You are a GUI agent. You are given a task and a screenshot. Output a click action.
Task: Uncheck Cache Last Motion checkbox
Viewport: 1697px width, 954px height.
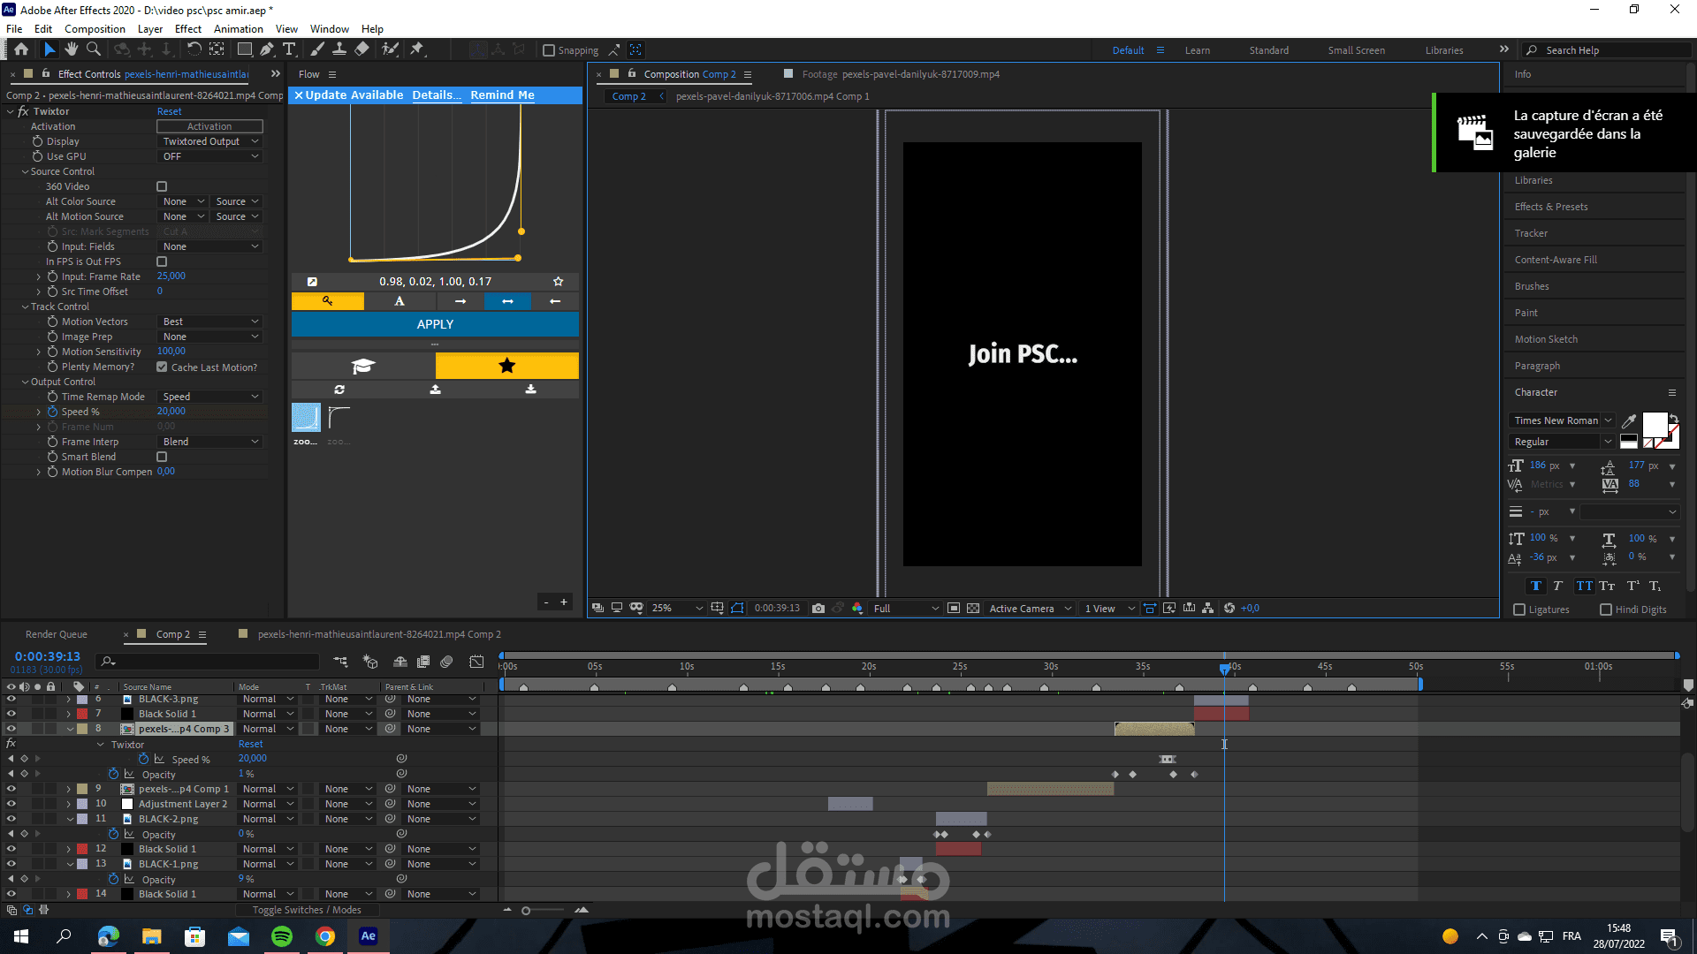pyautogui.click(x=162, y=367)
